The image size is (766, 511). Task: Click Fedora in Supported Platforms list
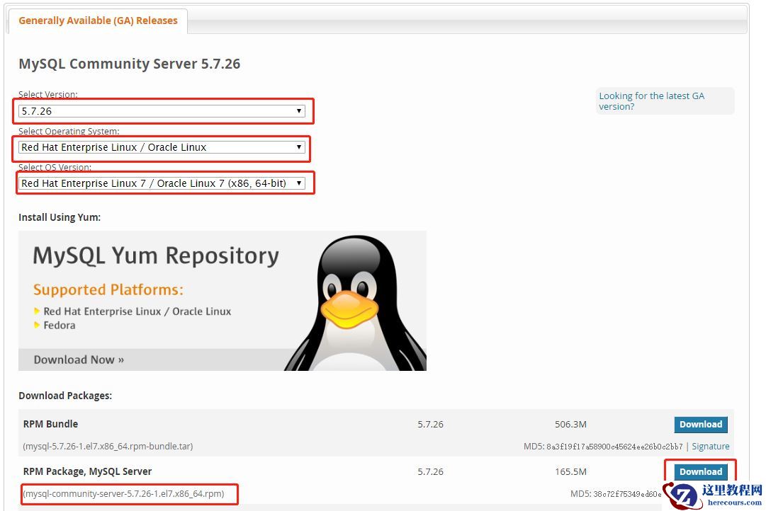point(59,325)
